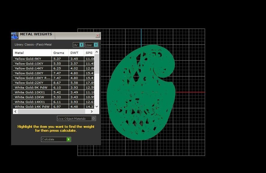The height and width of the screenshot is (173, 266).
Task: Select the Yellow Gold:14KY row
Action: pos(54,68)
